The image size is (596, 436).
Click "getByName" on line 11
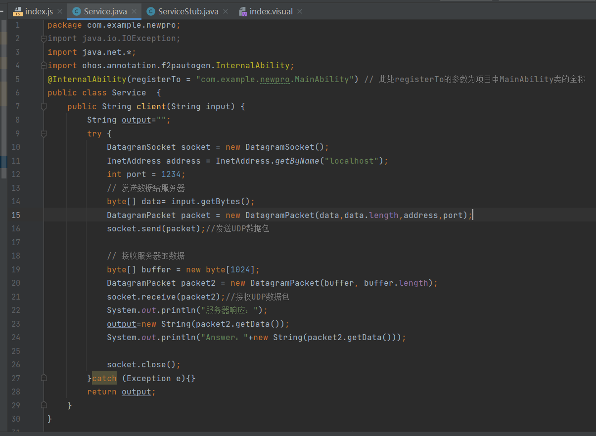coord(297,161)
